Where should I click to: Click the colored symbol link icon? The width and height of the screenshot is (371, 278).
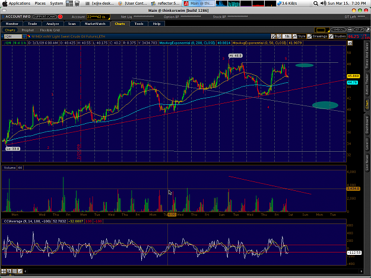pyautogui.click(x=29, y=36)
